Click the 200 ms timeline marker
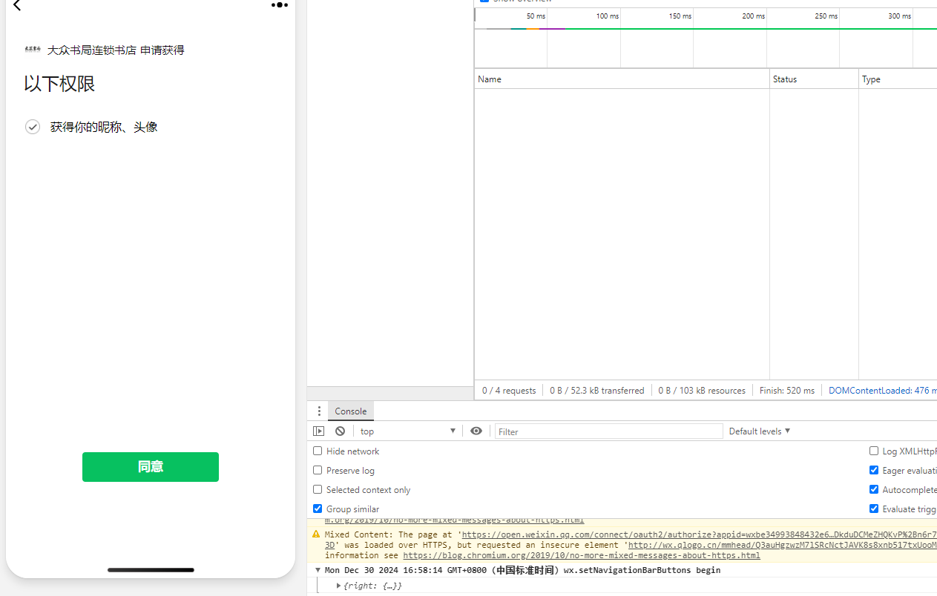This screenshot has height=596, width=937. tap(754, 16)
